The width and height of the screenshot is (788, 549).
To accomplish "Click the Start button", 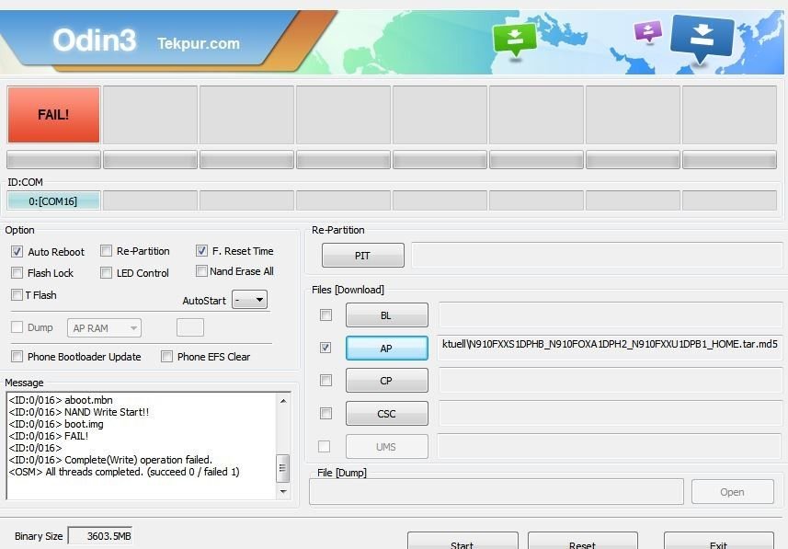I will tap(463, 542).
